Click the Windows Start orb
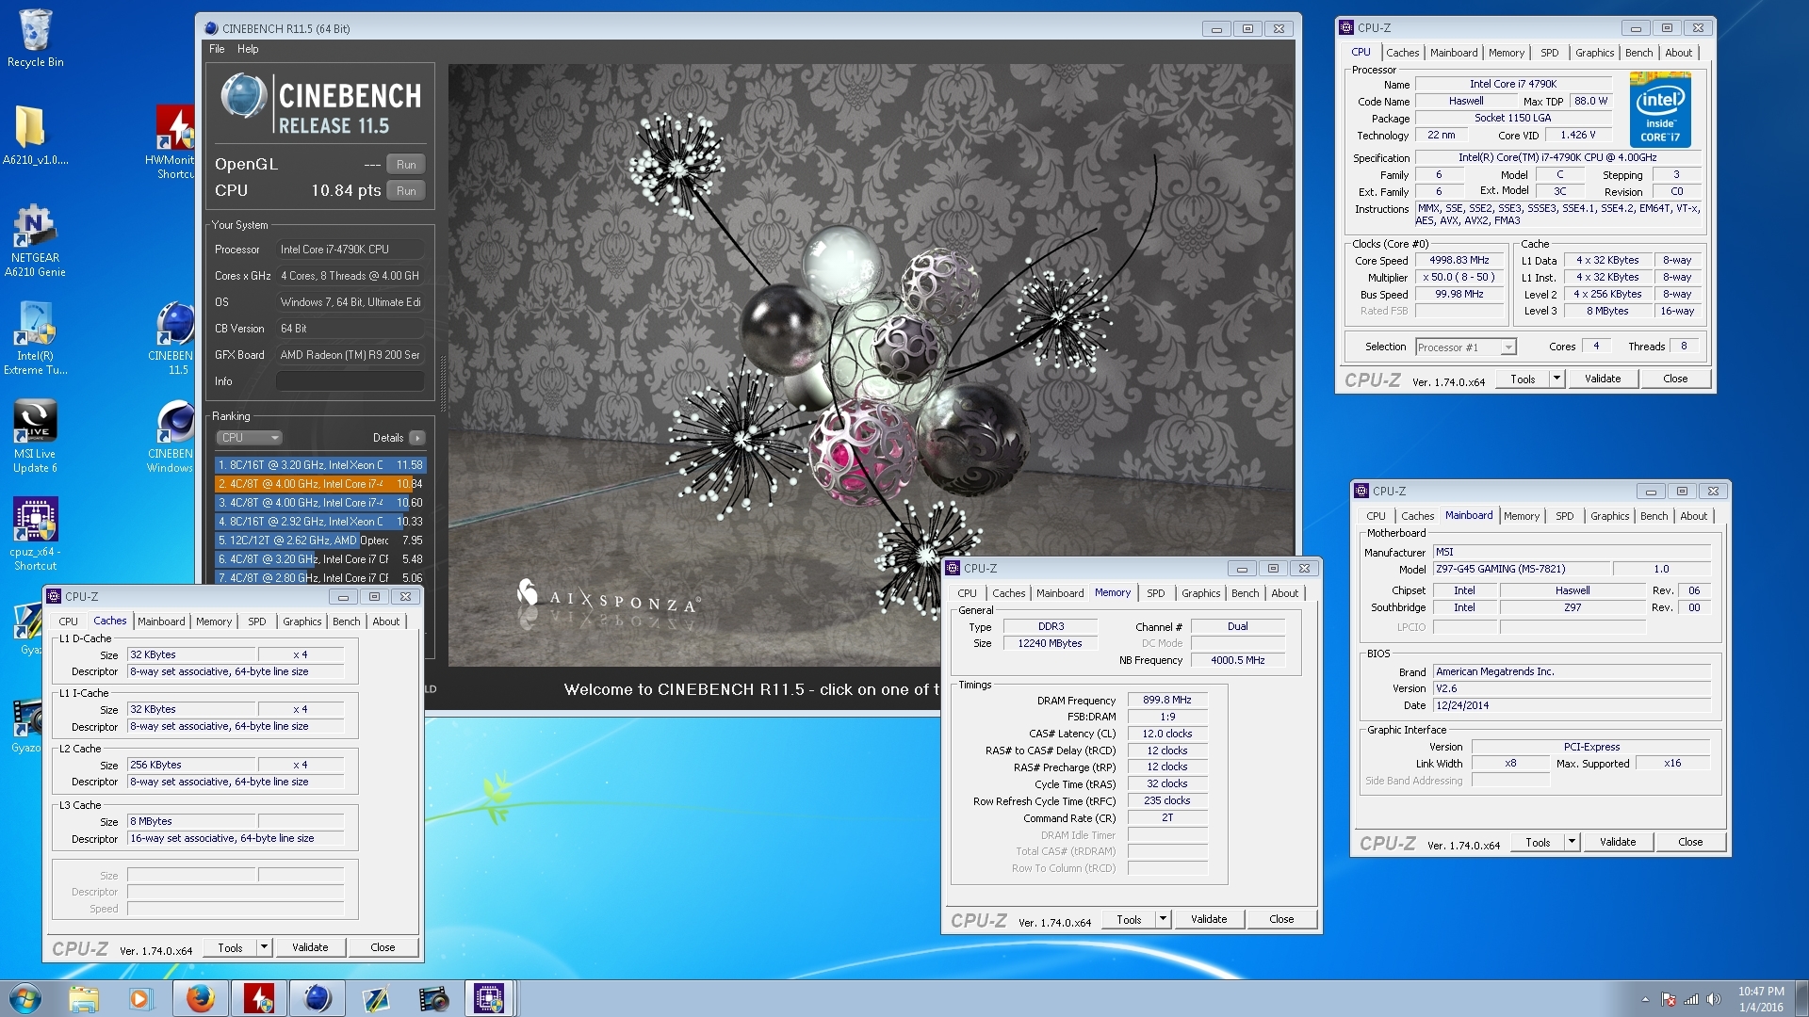 tap(25, 998)
